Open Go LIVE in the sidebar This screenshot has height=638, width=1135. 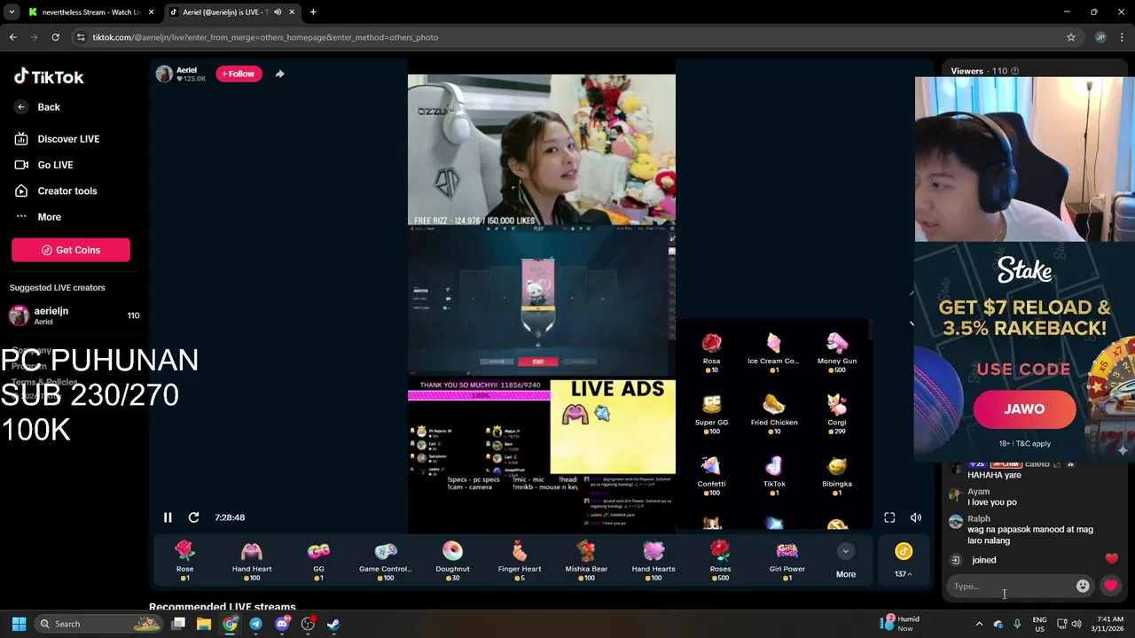tap(43, 165)
